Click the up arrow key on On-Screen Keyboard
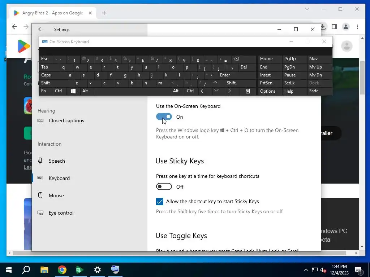Screen dimensions: 370x277 pos(215,83)
